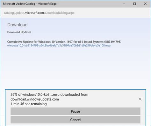Click the Download heading

coord(18,25)
